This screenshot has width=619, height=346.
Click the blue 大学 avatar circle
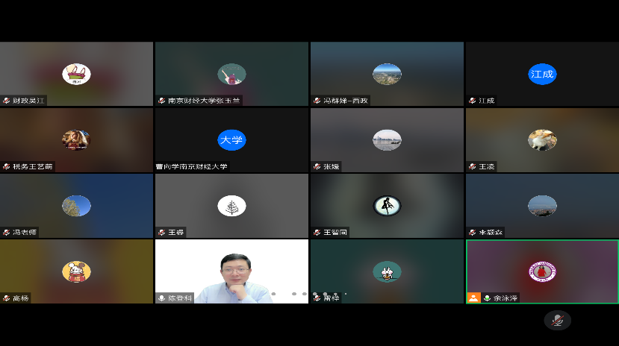tap(231, 139)
